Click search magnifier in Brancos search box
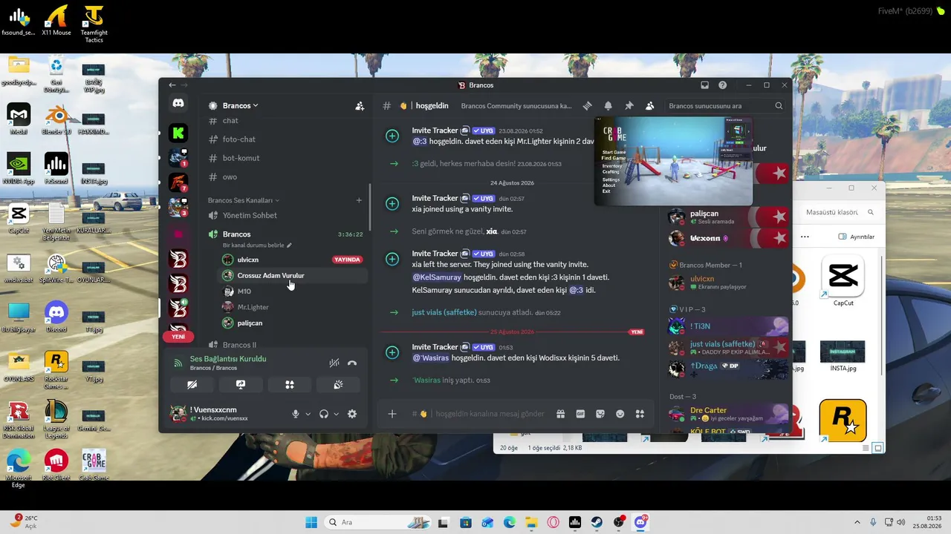The image size is (951, 534). 779,106
